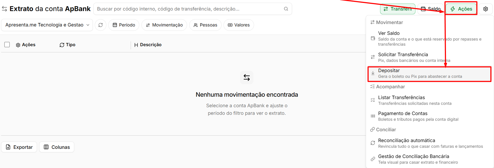This screenshot has height=168, width=494.
Task: Click the Nenhuma movimentação encontrada message
Action: point(247,95)
